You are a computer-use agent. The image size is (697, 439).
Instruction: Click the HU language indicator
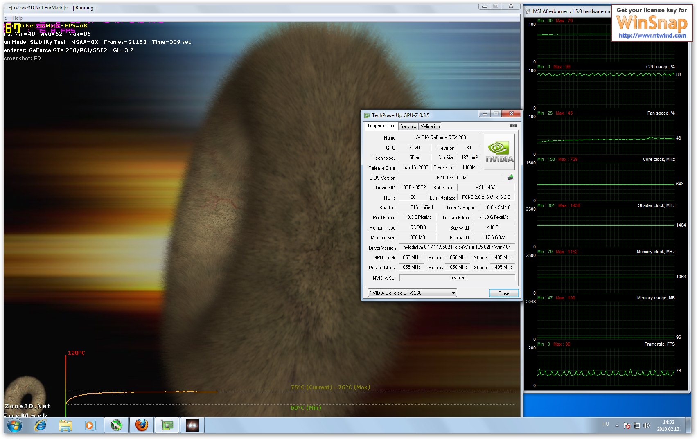pyautogui.click(x=606, y=424)
